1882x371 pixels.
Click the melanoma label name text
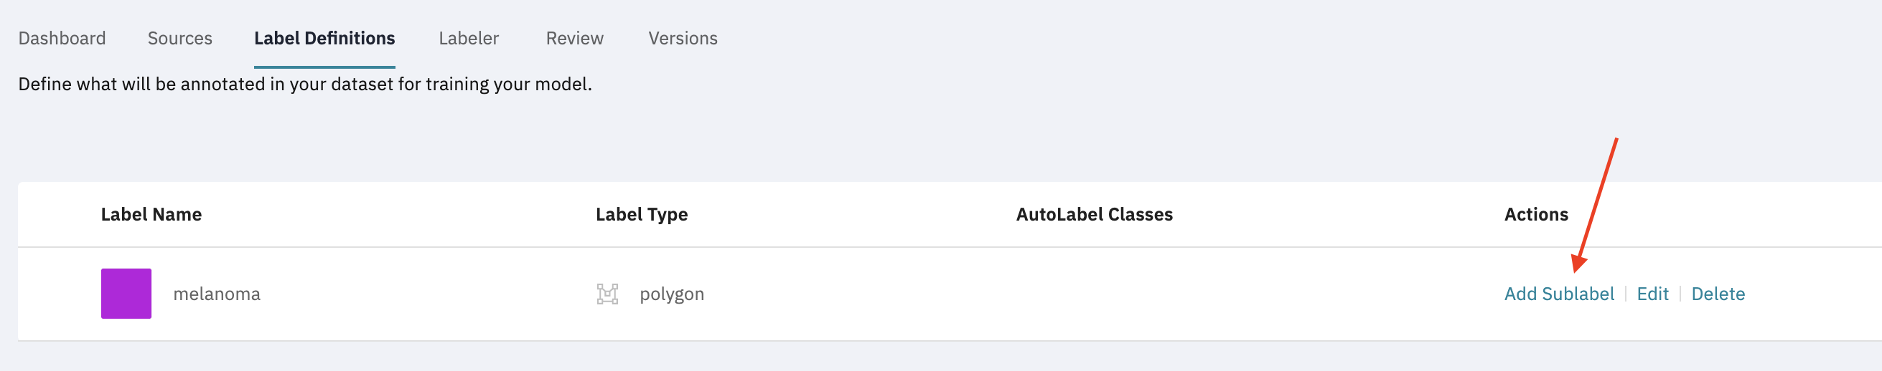tap(217, 294)
